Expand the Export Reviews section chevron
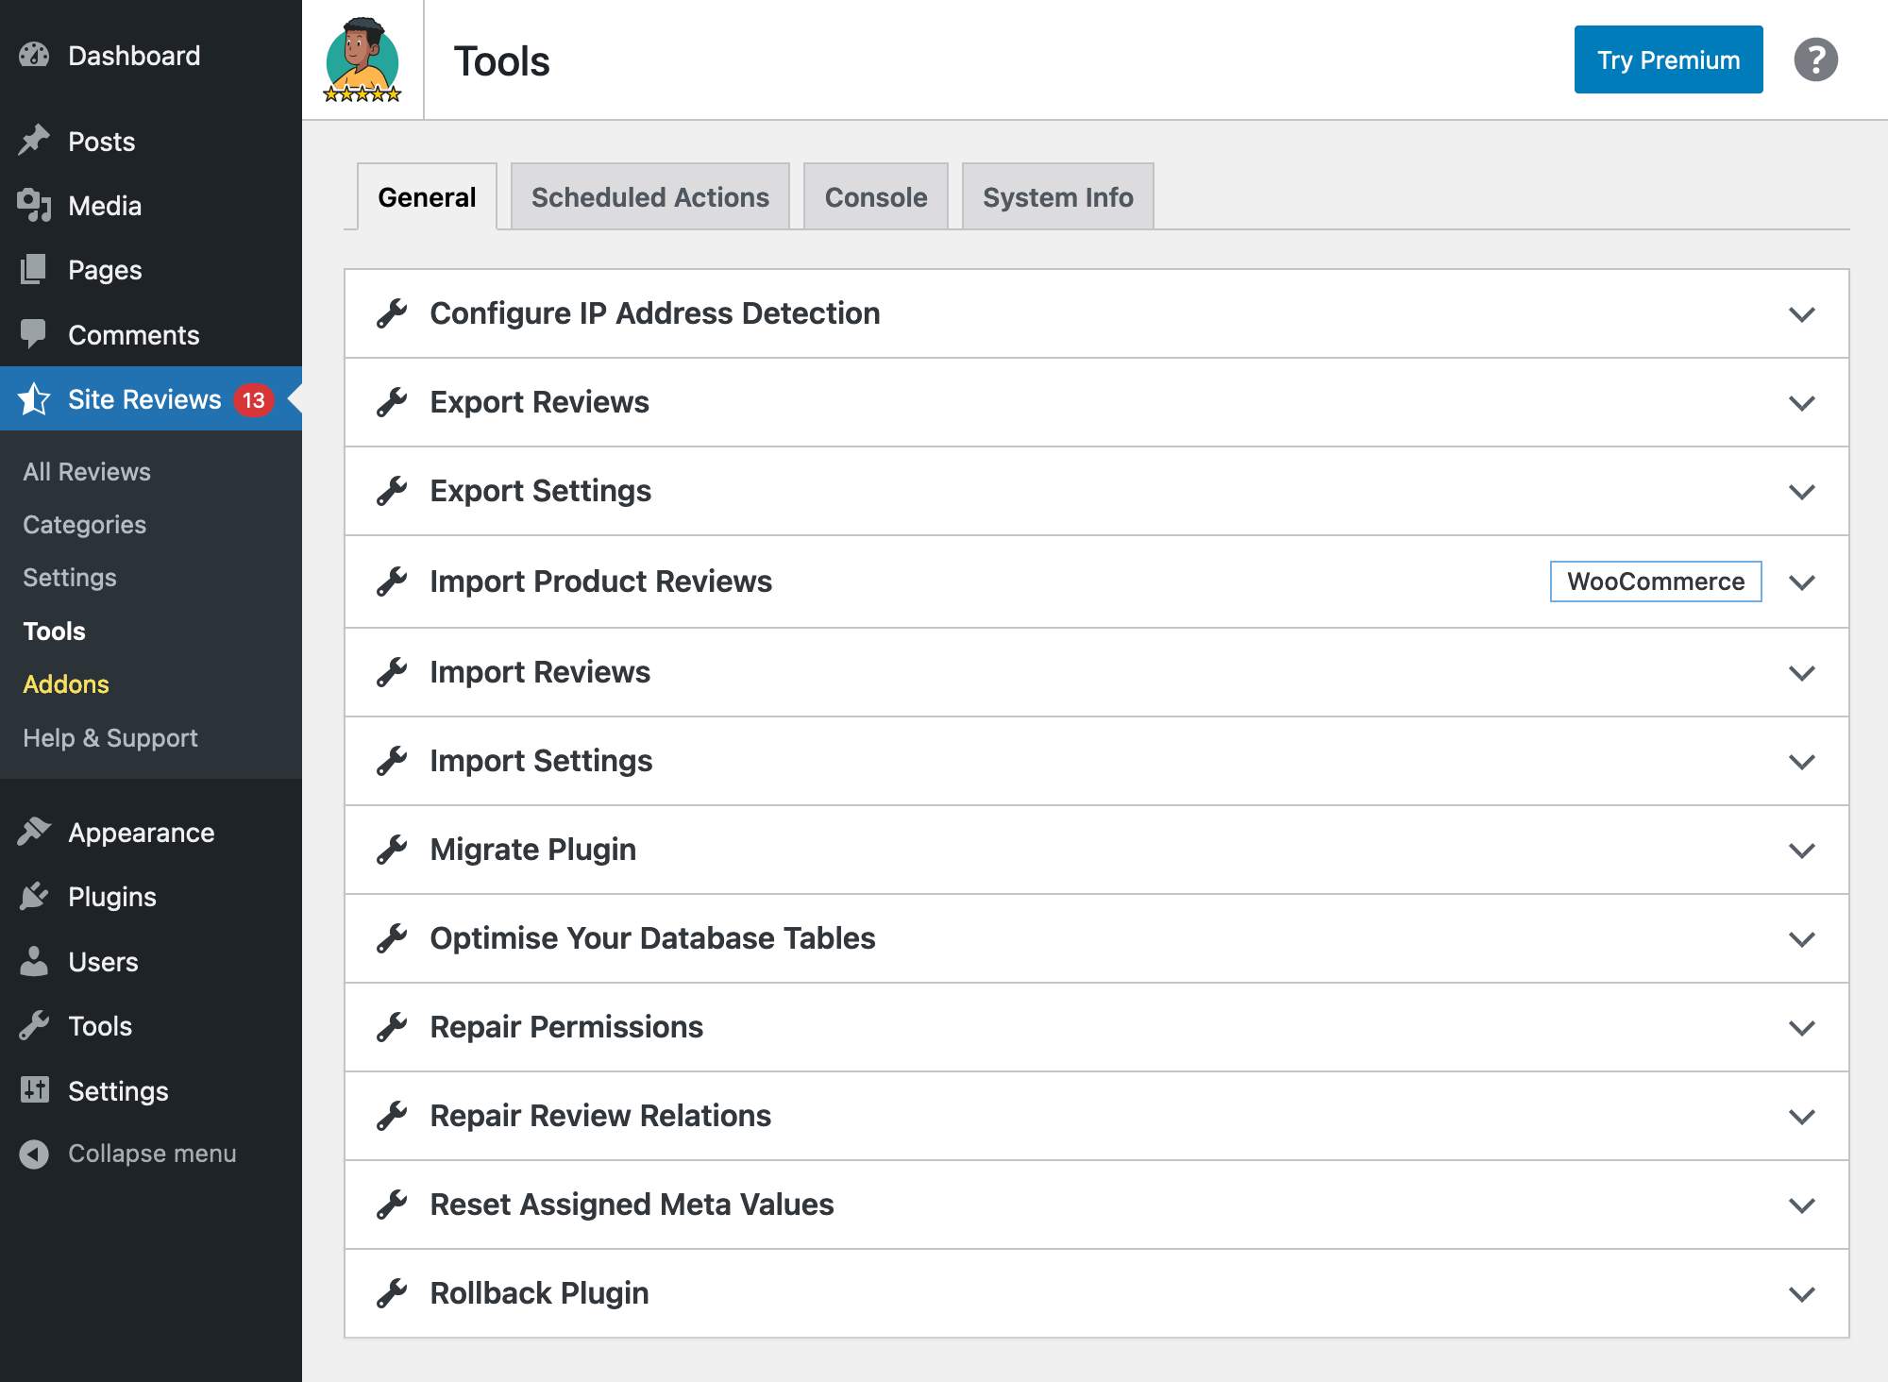 coord(1801,403)
